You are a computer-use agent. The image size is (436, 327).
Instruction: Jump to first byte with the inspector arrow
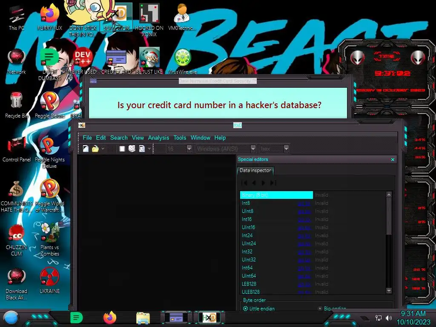tap(244, 183)
